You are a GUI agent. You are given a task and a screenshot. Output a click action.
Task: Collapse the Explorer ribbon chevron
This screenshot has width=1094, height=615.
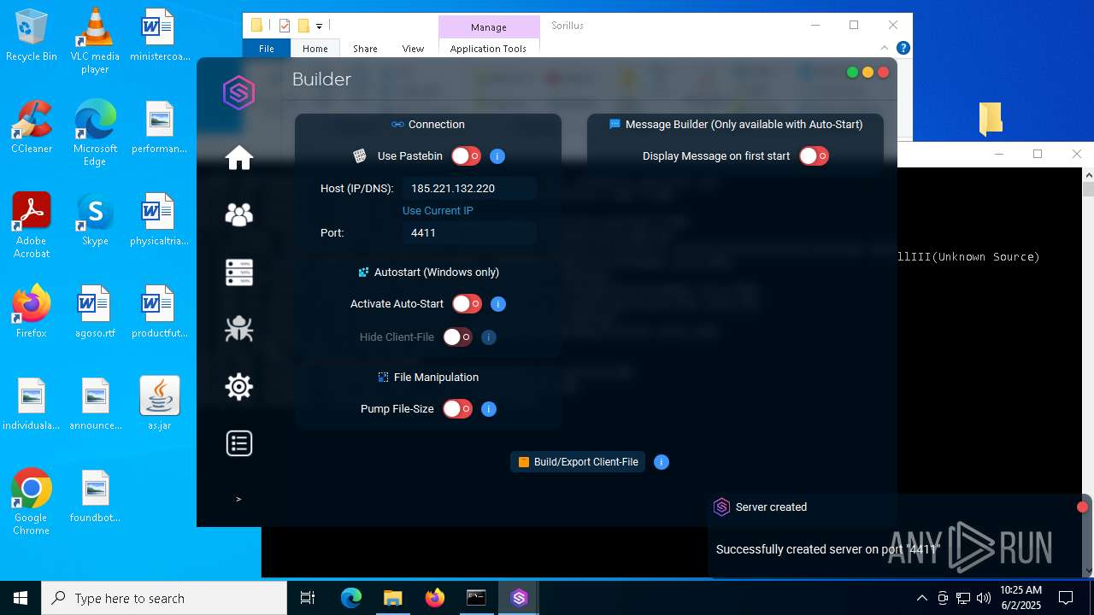(x=885, y=48)
